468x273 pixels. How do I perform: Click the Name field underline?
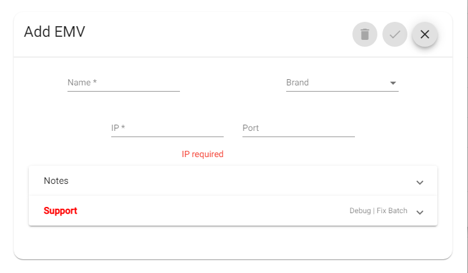pyautogui.click(x=124, y=91)
